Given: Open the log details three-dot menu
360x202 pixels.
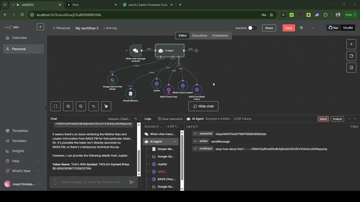Looking at the screenshot, I should pyautogui.click(x=349, y=119).
